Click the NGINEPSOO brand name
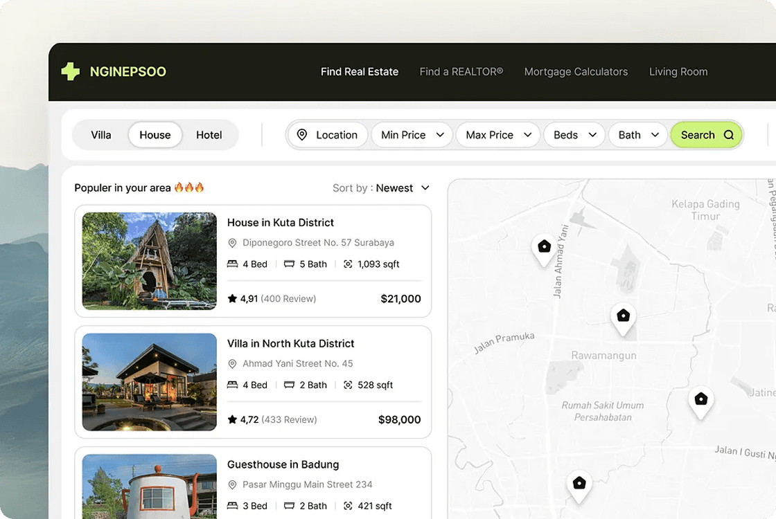The height and width of the screenshot is (519, 776). (x=127, y=72)
